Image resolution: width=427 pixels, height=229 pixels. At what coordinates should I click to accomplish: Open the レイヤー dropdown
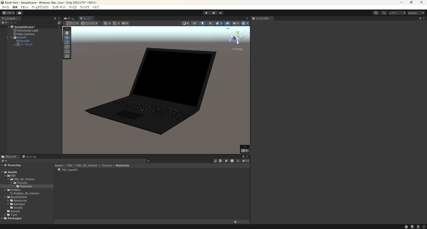[397, 13]
